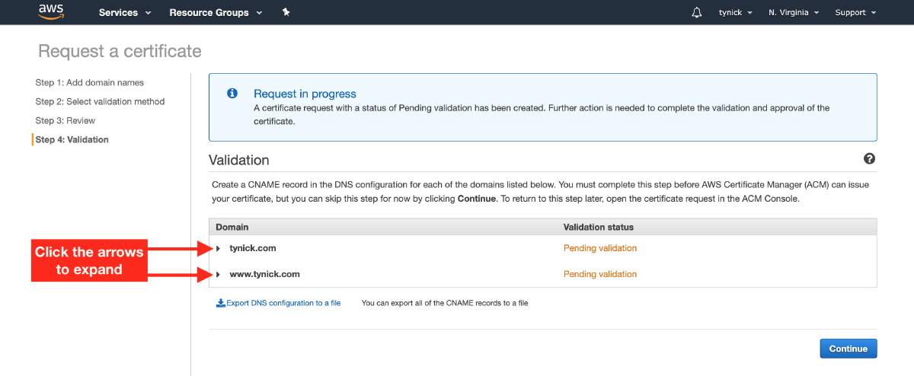Open the Services dropdown menu
This screenshot has width=914, height=376.
(x=125, y=13)
